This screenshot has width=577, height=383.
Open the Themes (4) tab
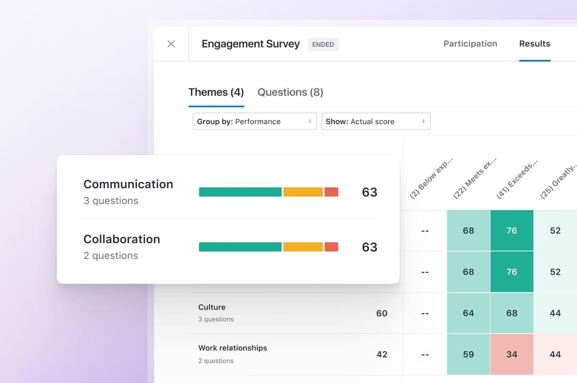point(216,92)
